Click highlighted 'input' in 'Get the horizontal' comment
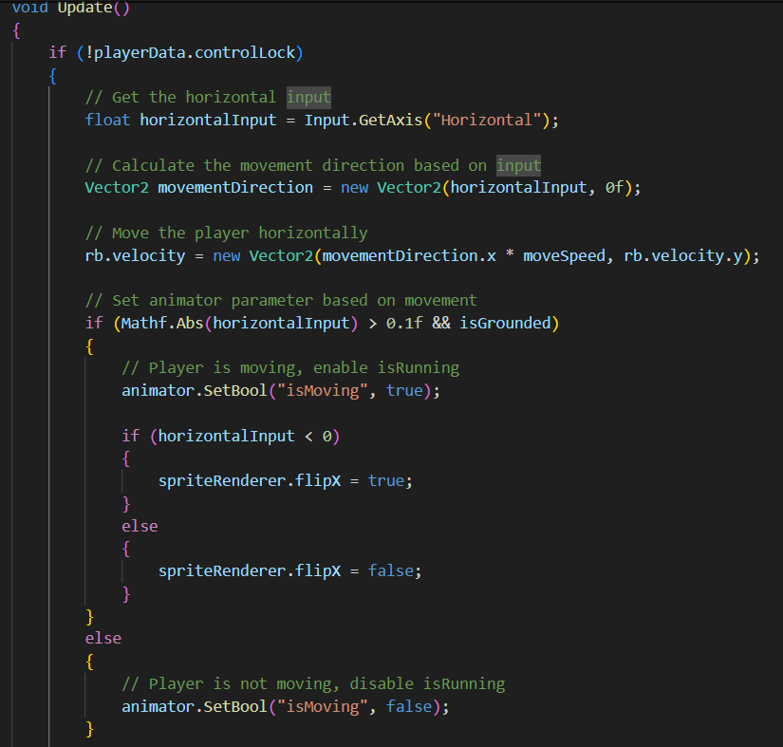783x747 pixels. (309, 97)
